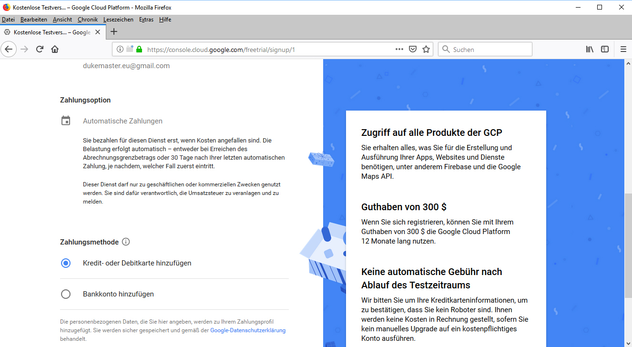Screen dimensions: 632x347
Task: Show site info for the green padlock
Action: click(139, 49)
